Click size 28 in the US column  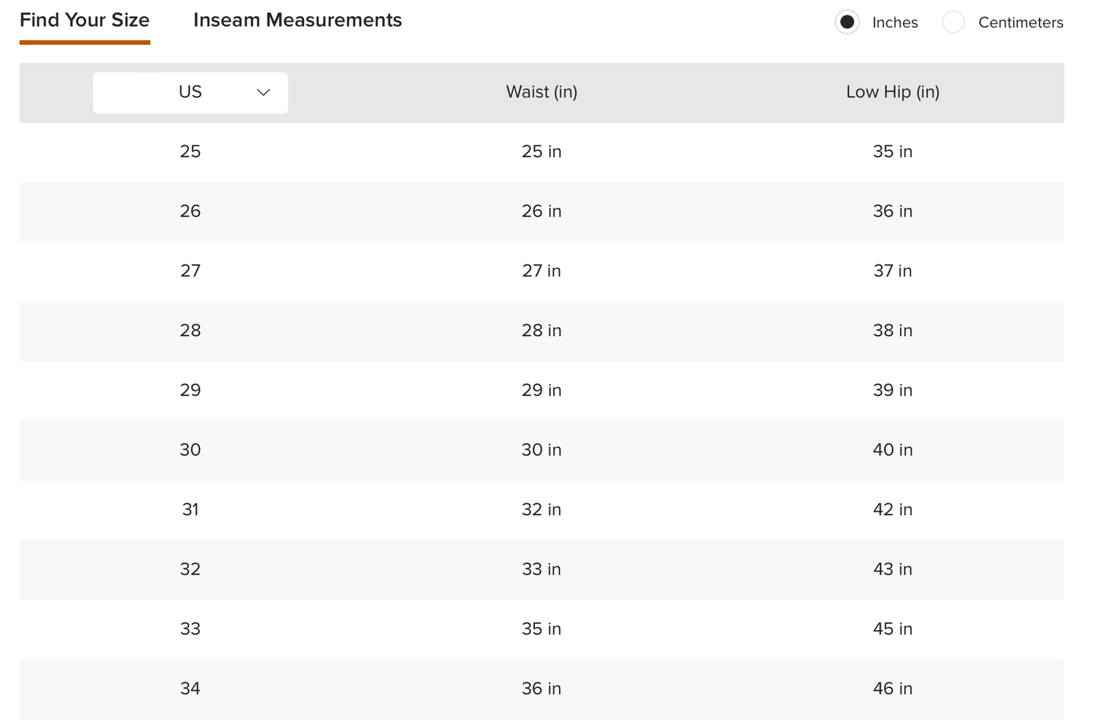coord(190,331)
